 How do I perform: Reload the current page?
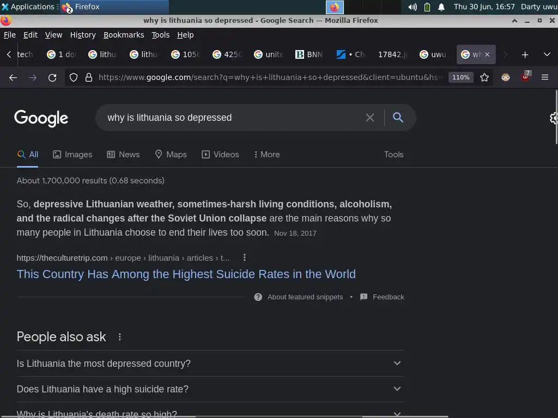click(52, 77)
